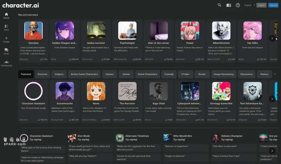Show more Featured characters with arrow
The image size is (281, 164).
[x=272, y=99]
